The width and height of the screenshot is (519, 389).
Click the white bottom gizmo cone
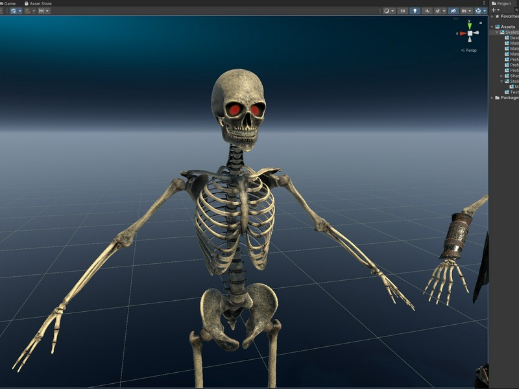point(469,40)
